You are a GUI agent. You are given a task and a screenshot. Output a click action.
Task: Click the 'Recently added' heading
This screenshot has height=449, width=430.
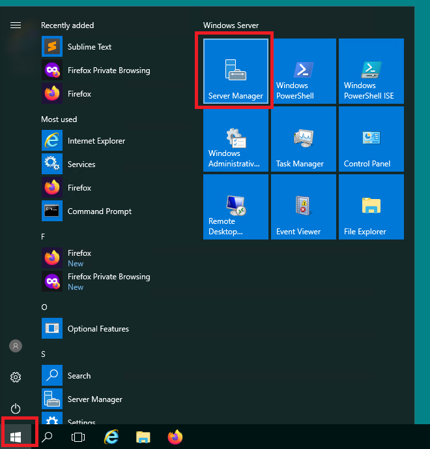tap(68, 25)
